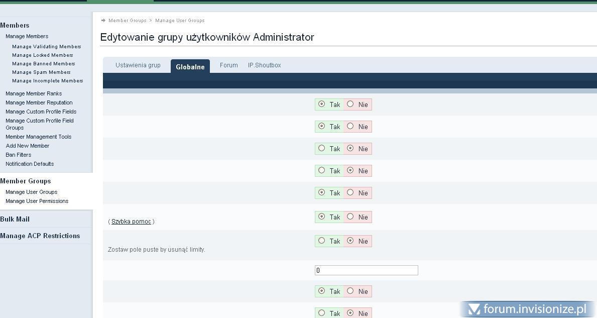Screen dimensions: 597x318
Task: Click the forum.invisionize.pl logo watermark
Action: click(x=527, y=309)
